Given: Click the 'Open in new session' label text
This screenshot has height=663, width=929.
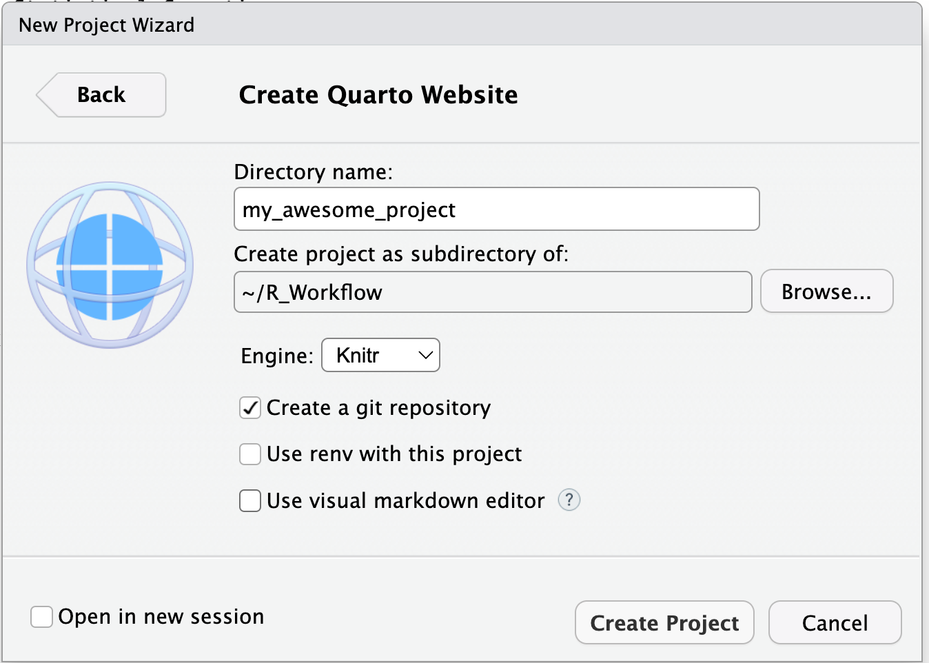Looking at the screenshot, I should coord(161,617).
